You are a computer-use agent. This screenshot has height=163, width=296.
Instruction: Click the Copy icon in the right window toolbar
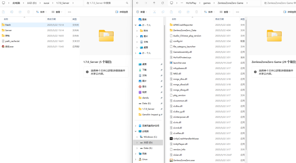pos(163,12)
